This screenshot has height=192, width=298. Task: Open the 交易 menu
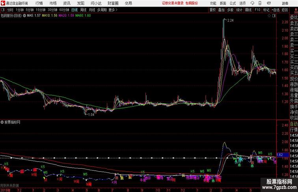pyautogui.click(x=128, y=3)
